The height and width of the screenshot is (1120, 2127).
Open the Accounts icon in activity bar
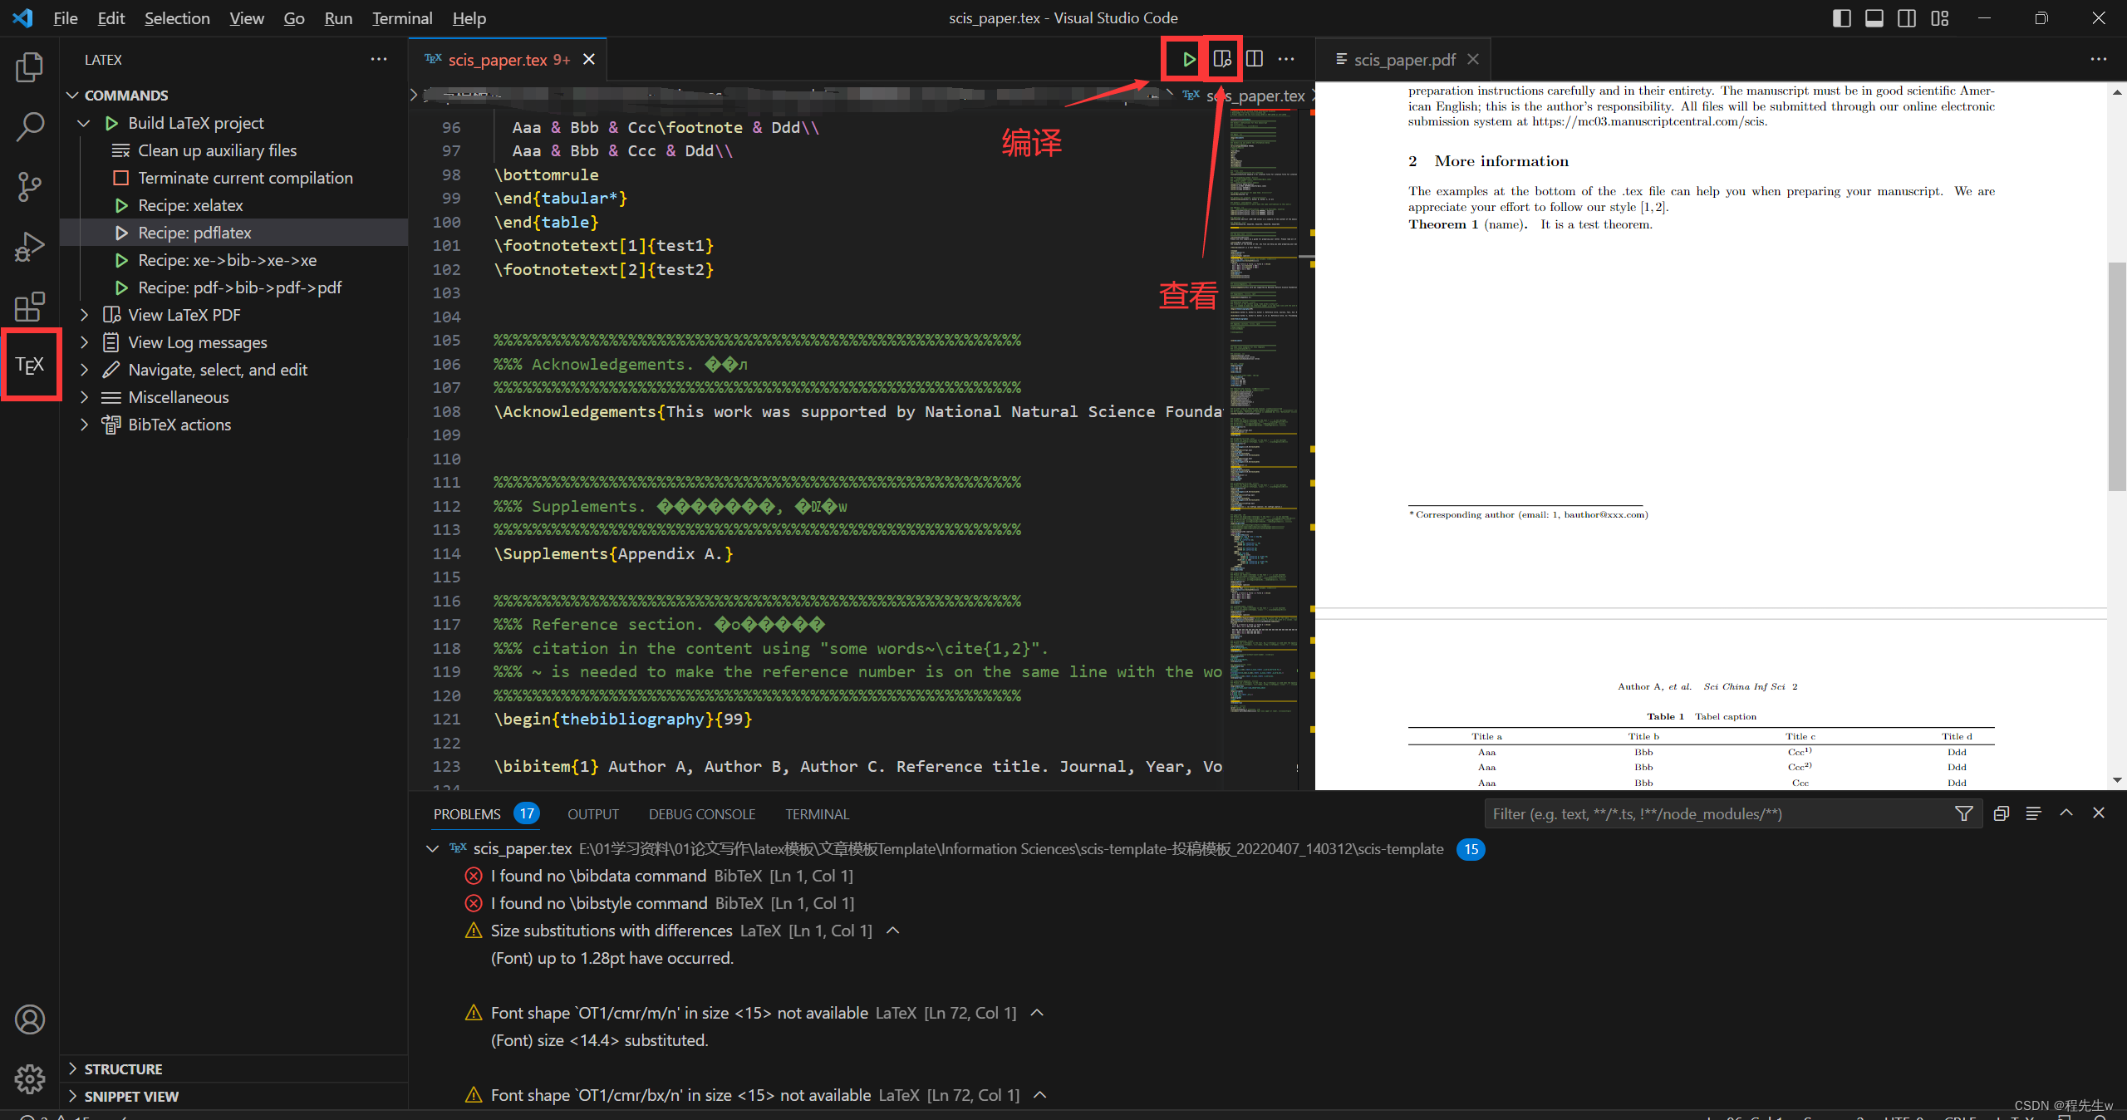pyautogui.click(x=30, y=1019)
